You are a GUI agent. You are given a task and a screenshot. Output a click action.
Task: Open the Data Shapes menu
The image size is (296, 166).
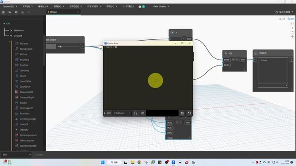point(161,6)
